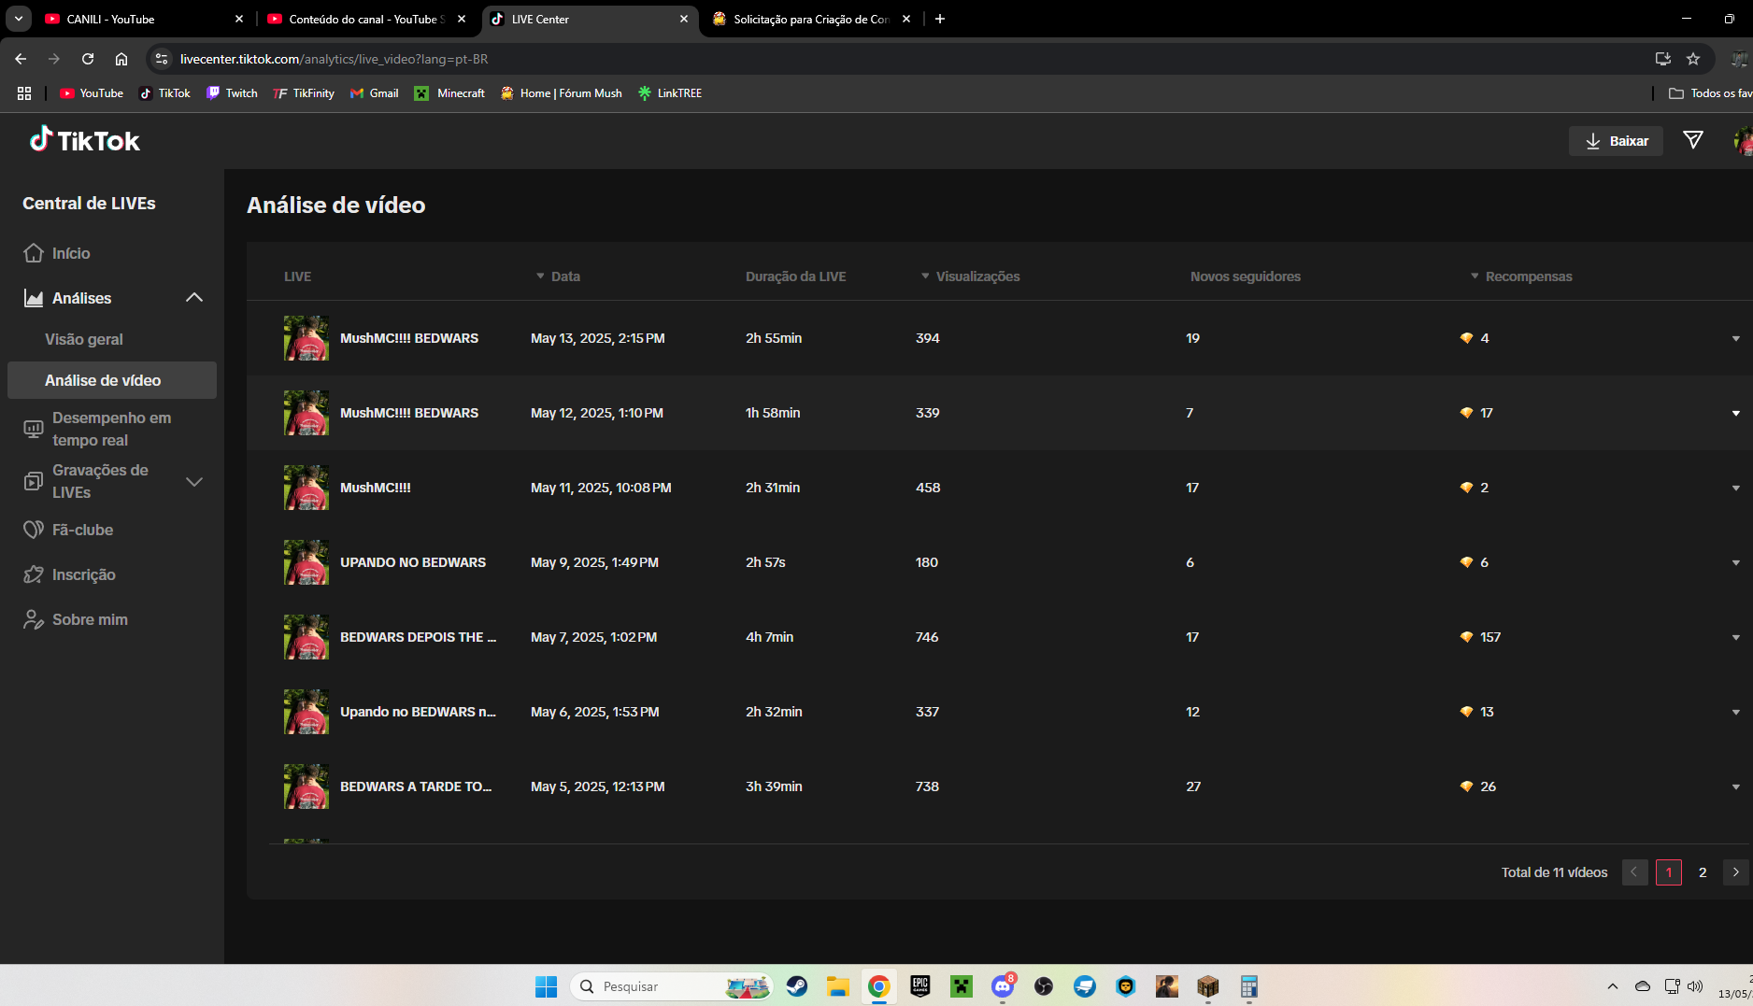The height and width of the screenshot is (1006, 1753).
Task: Click the taskbar Pesquisar search box
Action: pyautogui.click(x=673, y=986)
